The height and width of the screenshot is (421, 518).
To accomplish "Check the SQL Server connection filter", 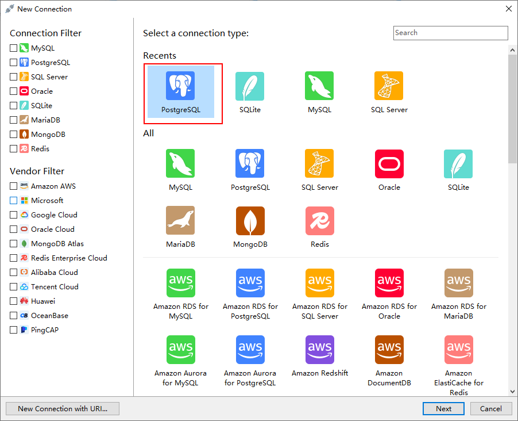I will pyautogui.click(x=14, y=77).
